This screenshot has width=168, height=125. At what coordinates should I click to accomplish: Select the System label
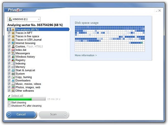(x=20, y=74)
